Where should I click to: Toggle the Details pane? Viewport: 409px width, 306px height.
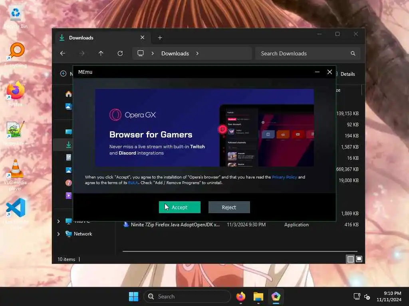click(345, 74)
